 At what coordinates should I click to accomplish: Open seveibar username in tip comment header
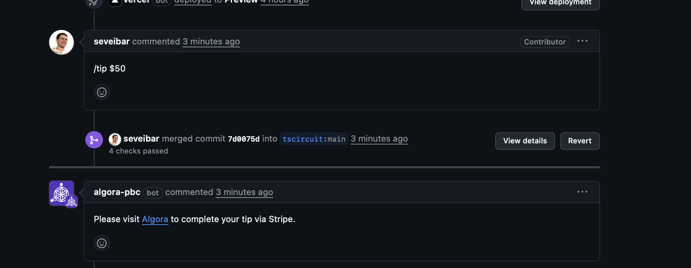coord(112,42)
